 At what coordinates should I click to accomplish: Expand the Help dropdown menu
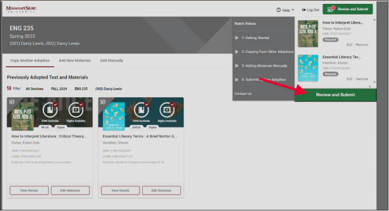[285, 10]
